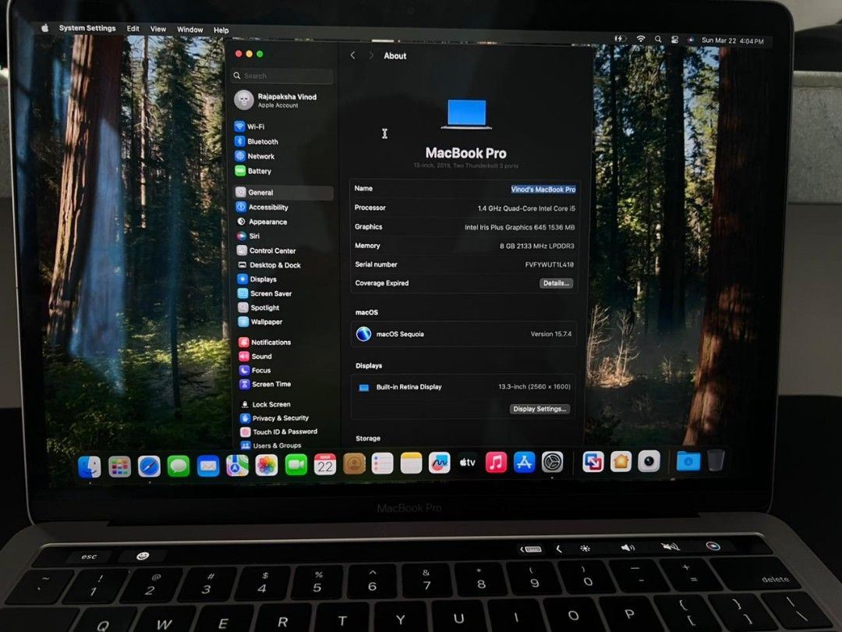This screenshot has width=842, height=632.
Task: Click processor value 1.4 GHz Quad-Core Intel Core i5
Action: [x=526, y=208]
